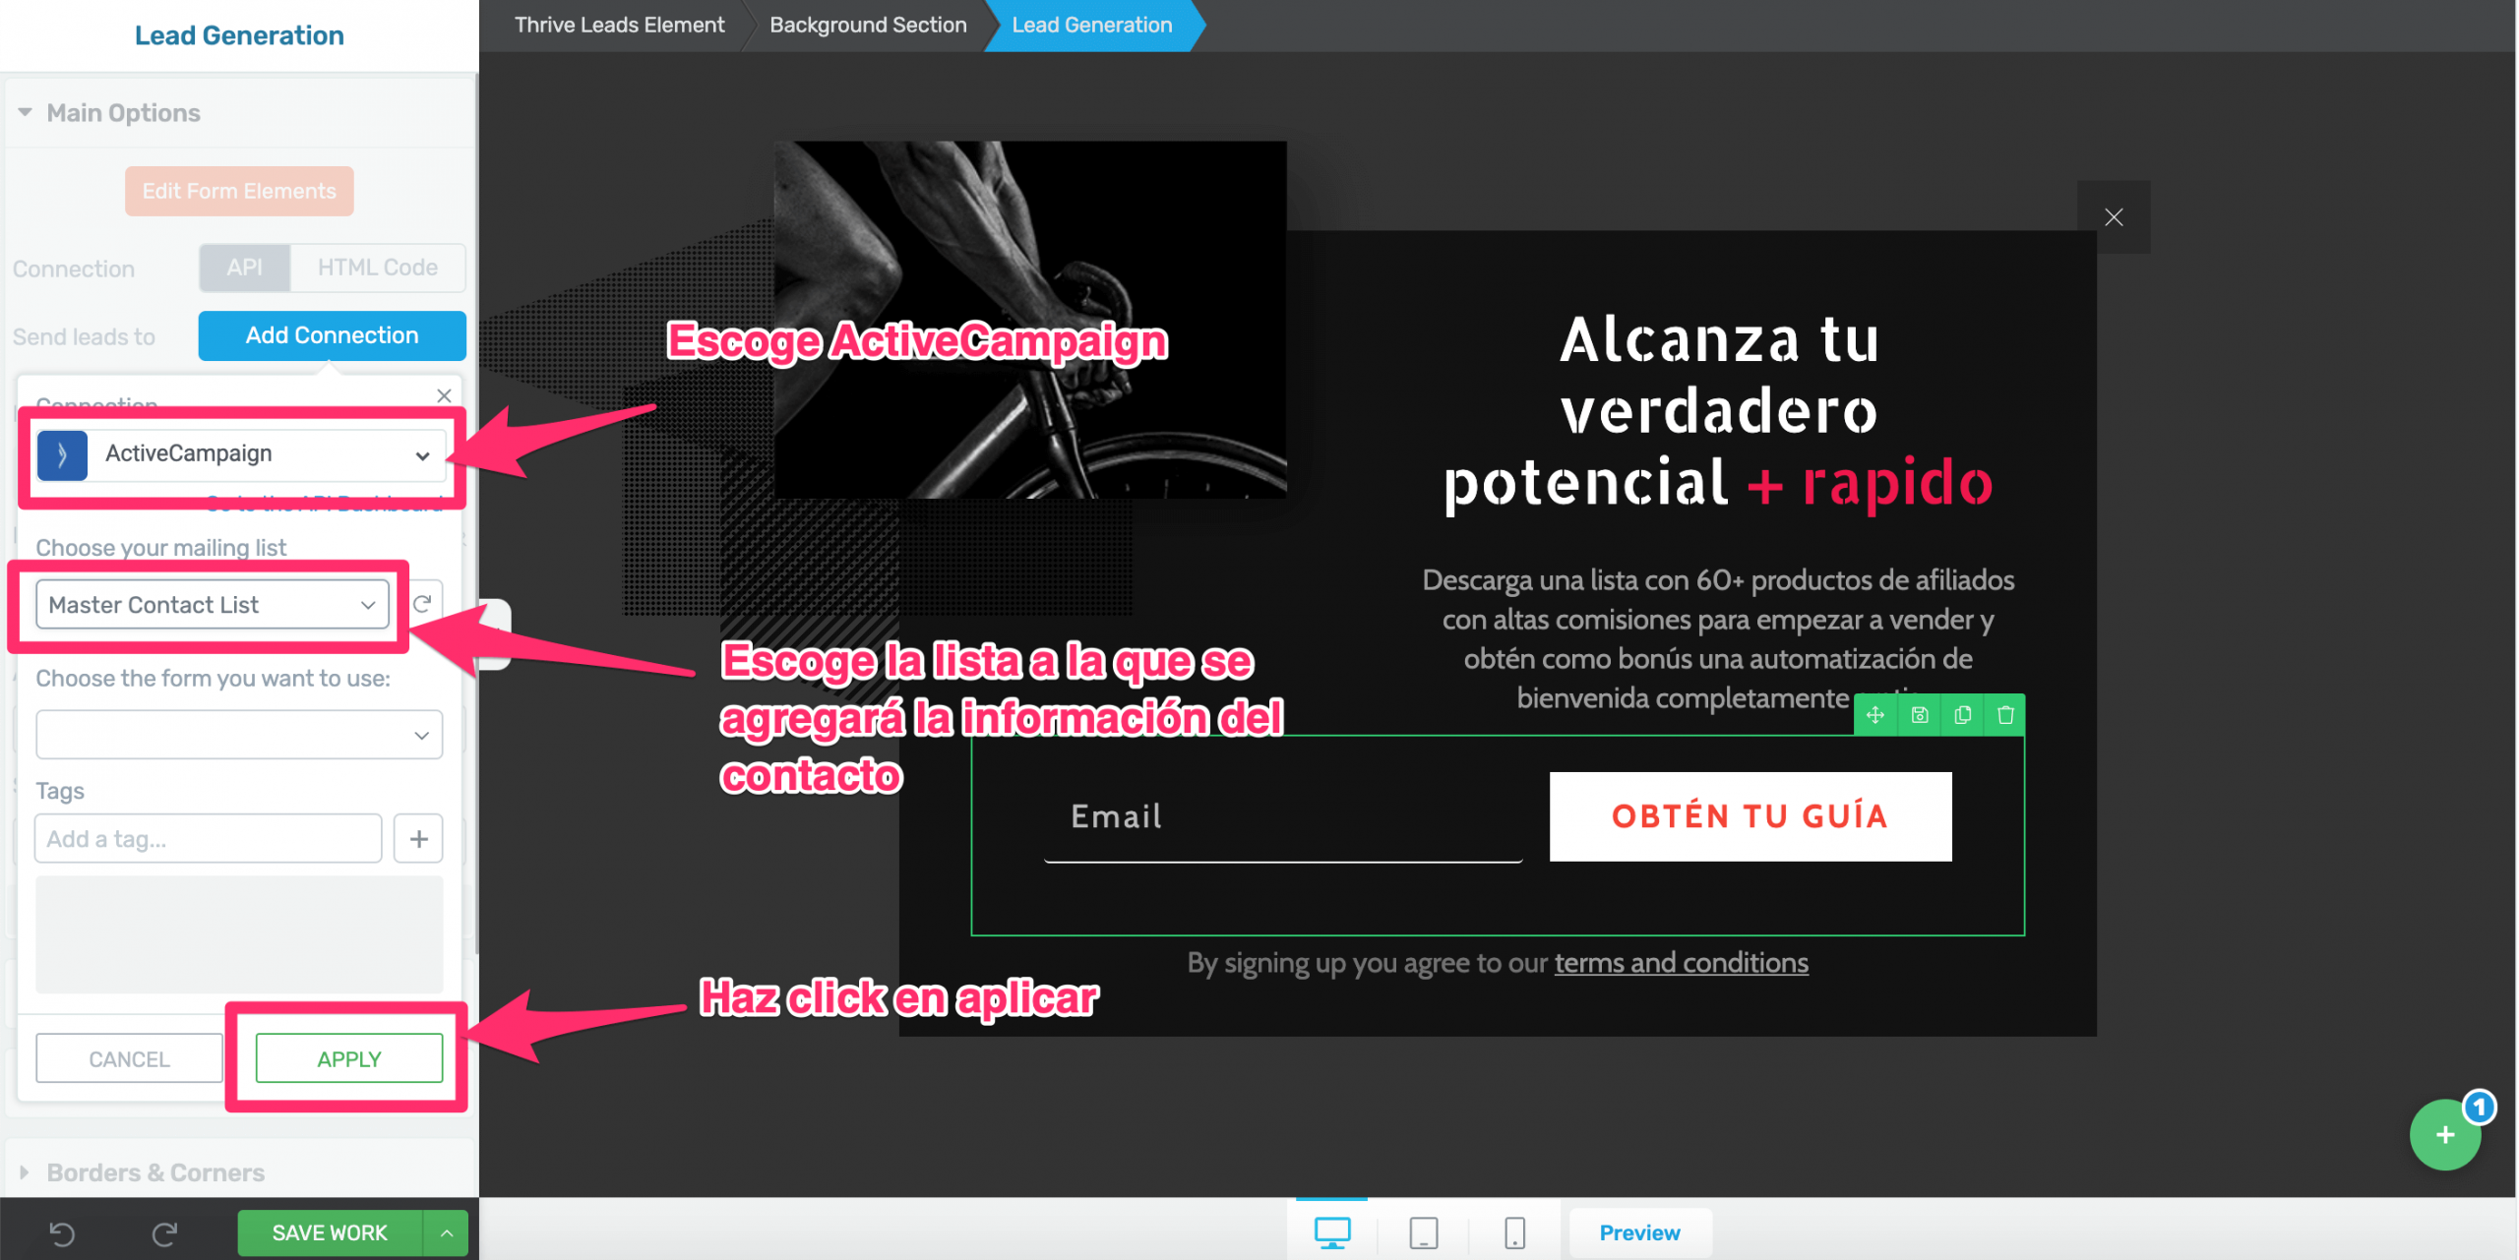Click the cyclist image
Image resolution: width=2519 pixels, height=1260 pixels.
(x=1029, y=320)
